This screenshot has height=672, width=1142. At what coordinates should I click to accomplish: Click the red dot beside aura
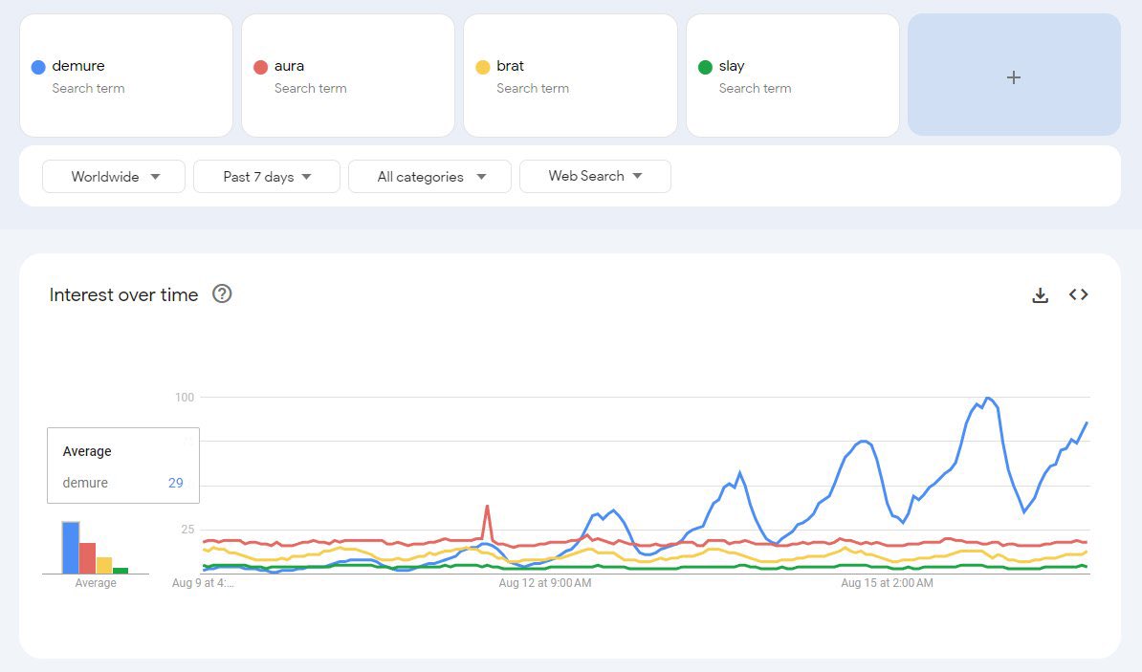pos(261,67)
